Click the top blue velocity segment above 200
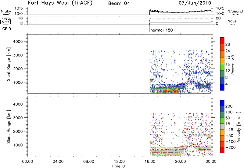The image size is (244, 168). point(222,103)
